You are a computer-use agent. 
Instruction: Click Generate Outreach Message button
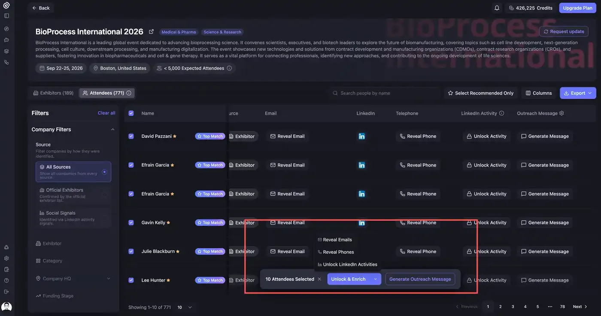420,279
